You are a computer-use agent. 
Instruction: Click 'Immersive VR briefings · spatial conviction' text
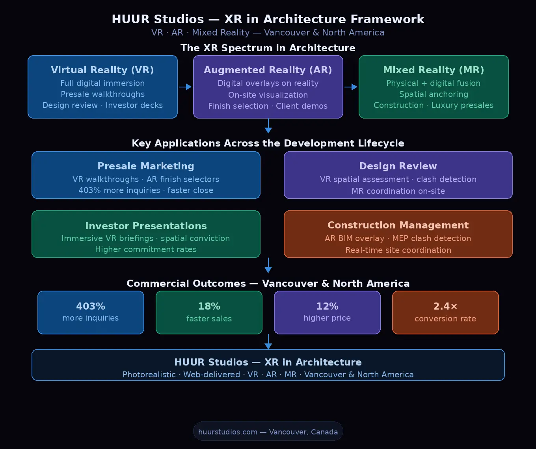coord(146,238)
